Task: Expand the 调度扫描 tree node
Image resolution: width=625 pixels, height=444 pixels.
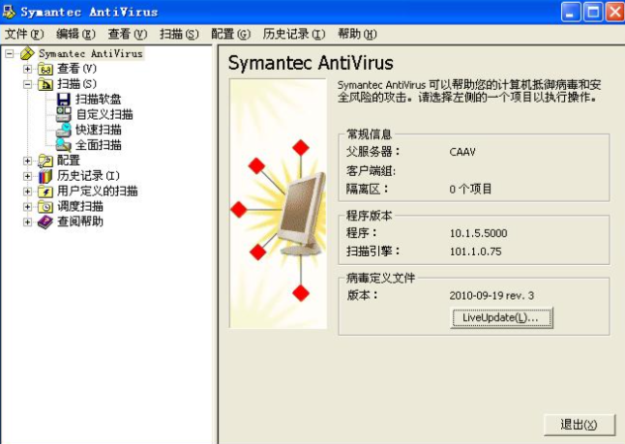Action: (27, 206)
